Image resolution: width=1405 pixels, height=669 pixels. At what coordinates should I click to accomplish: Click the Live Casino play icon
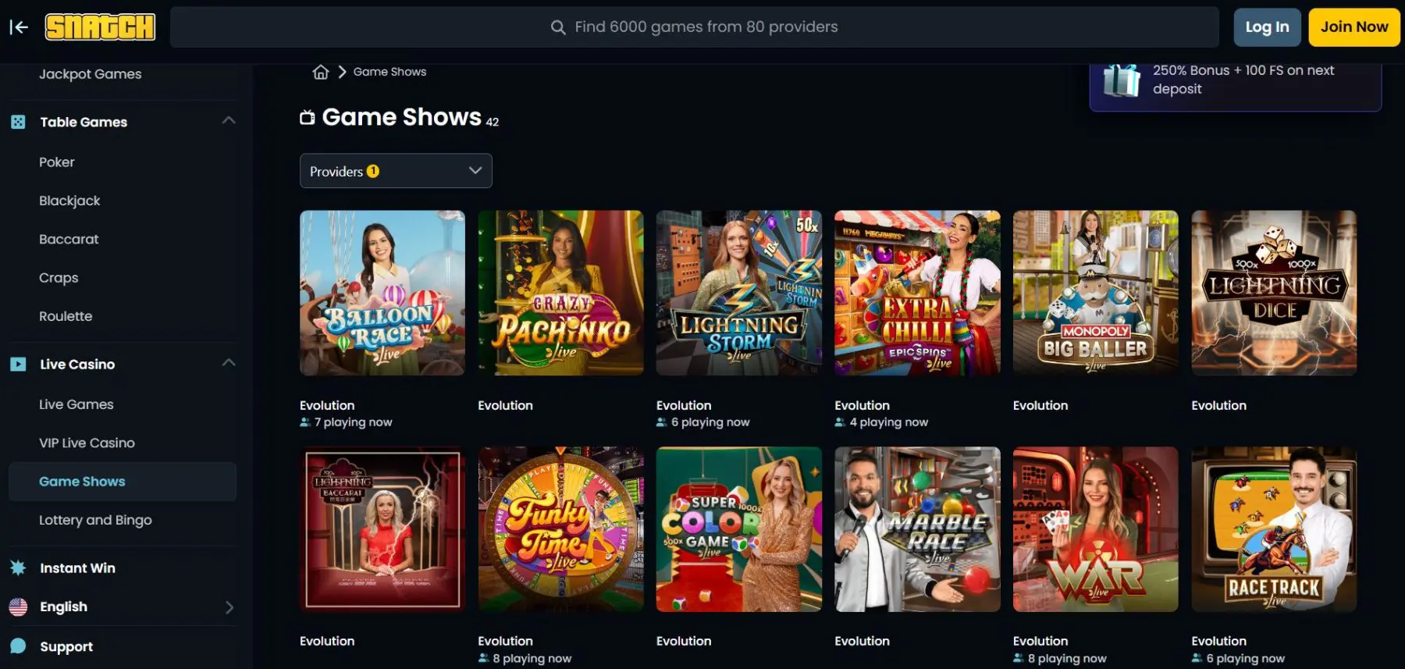point(18,364)
